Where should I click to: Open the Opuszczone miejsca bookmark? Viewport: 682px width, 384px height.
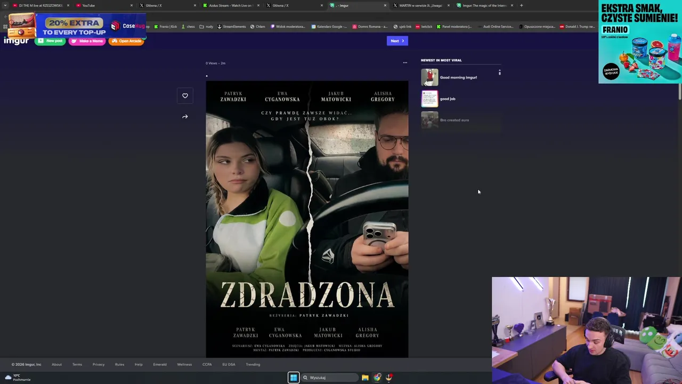click(537, 27)
